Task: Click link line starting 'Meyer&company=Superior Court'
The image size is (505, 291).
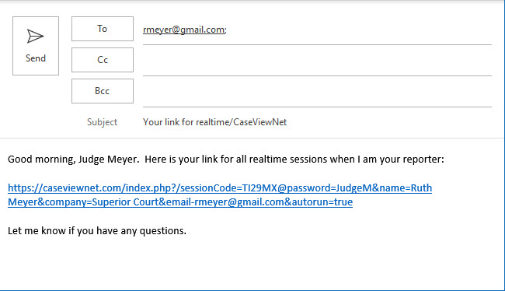Action: [x=180, y=202]
